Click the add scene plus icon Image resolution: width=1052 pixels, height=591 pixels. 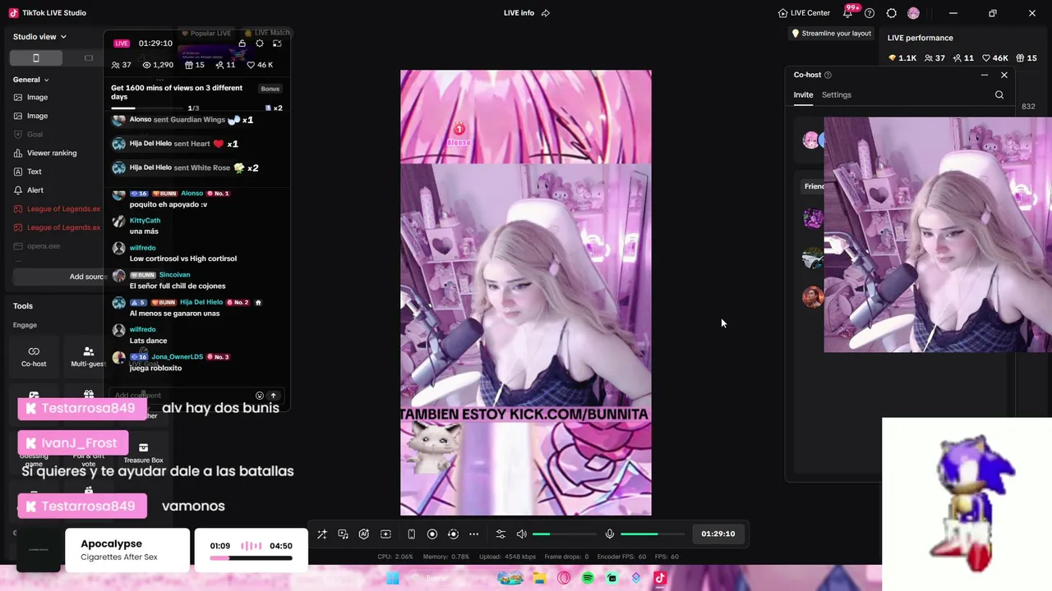click(x=385, y=534)
